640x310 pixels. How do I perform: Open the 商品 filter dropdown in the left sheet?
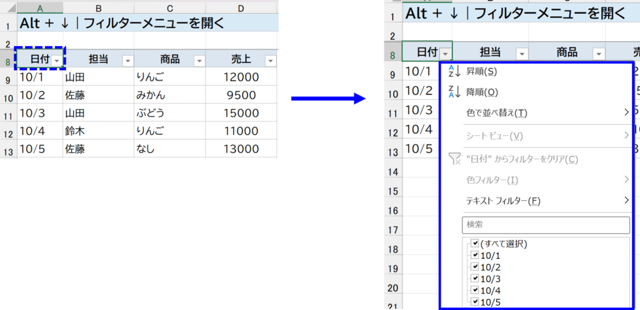point(199,61)
